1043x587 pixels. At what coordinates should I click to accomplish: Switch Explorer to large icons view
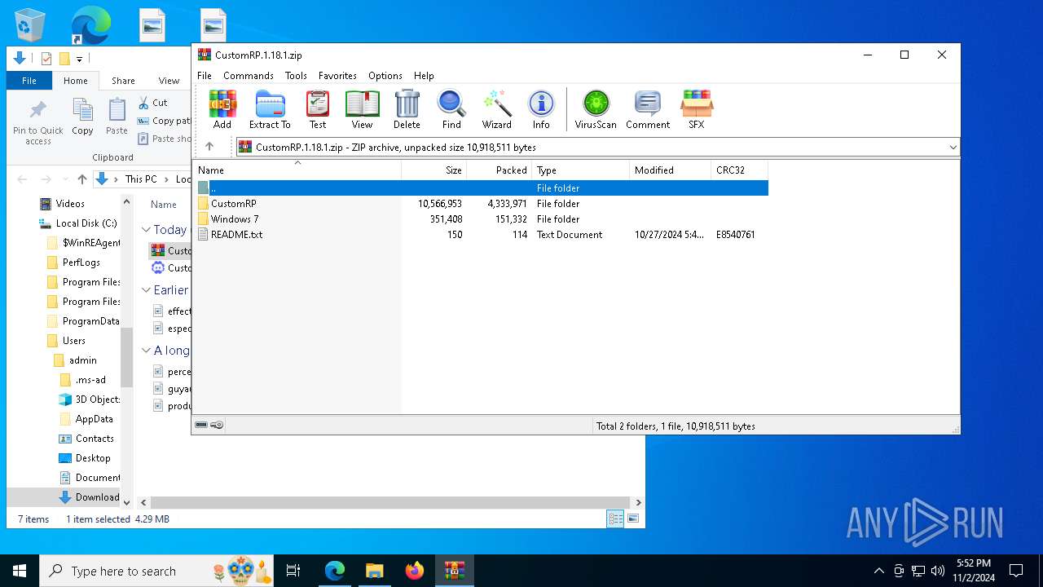pyautogui.click(x=632, y=519)
